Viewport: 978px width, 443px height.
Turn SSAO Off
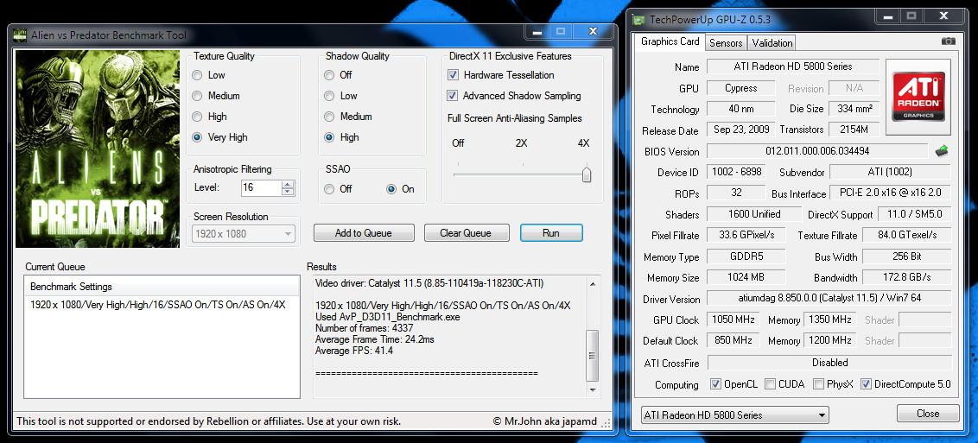point(328,189)
